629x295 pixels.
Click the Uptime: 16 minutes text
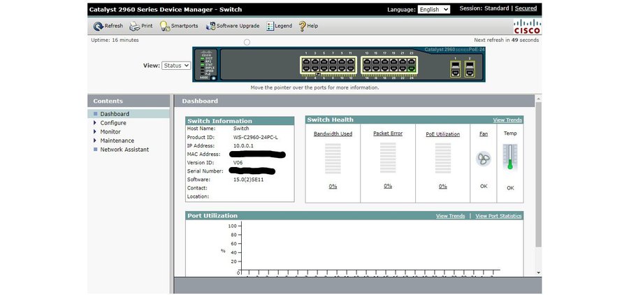pos(115,40)
